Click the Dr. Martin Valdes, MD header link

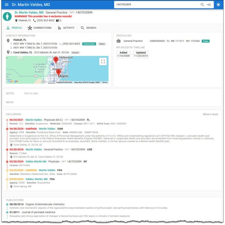tap(29, 13)
